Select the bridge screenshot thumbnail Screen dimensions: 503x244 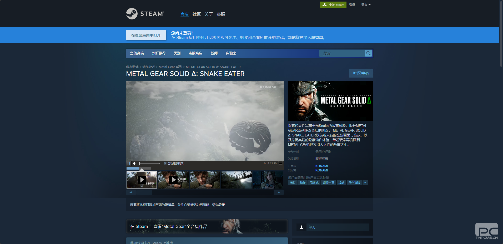[237, 180]
